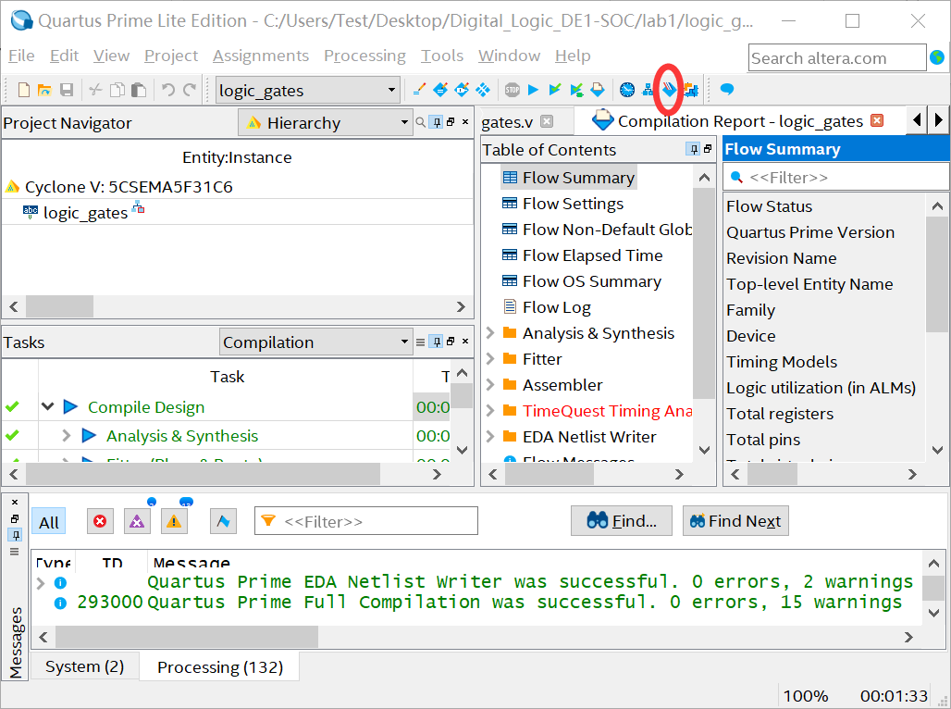The width and height of the screenshot is (951, 709).
Task: Open the File menu
Action: pos(21,56)
